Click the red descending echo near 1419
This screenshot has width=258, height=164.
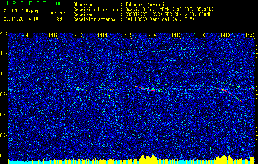(x=229, y=94)
